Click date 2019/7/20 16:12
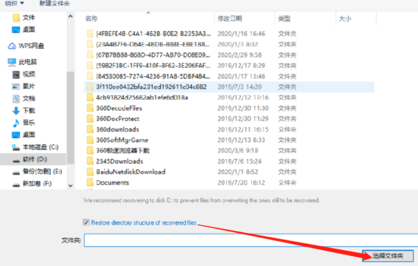This screenshot has height=266, width=418. point(241,183)
